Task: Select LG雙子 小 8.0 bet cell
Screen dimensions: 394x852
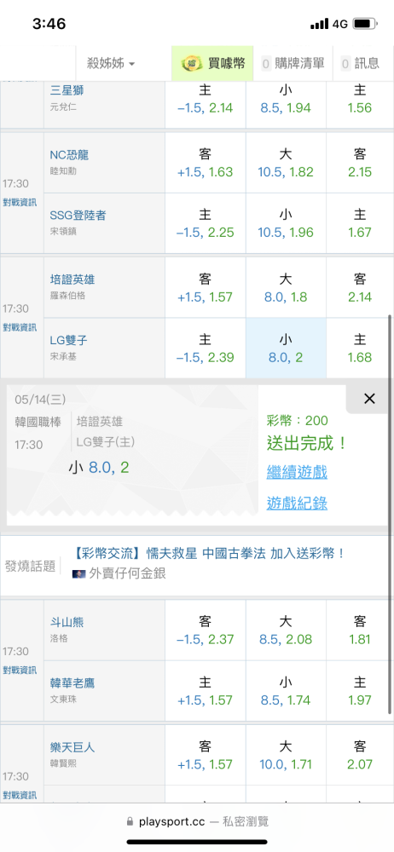Action: [x=287, y=348]
